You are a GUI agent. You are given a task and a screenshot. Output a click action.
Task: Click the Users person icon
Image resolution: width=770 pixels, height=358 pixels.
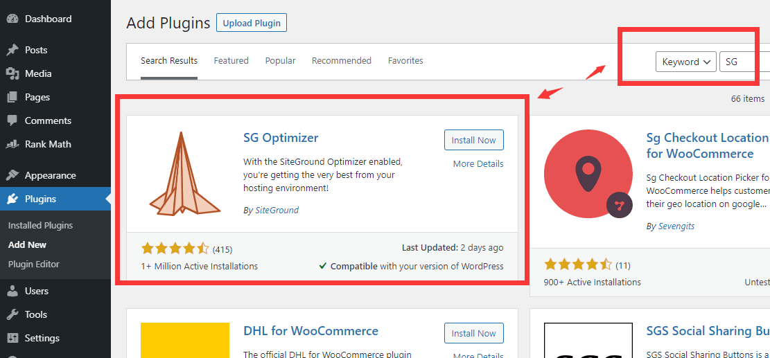click(12, 292)
